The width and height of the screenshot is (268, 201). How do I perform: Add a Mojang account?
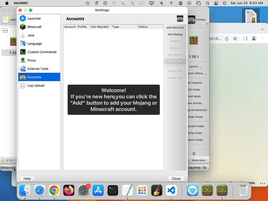click(175, 34)
